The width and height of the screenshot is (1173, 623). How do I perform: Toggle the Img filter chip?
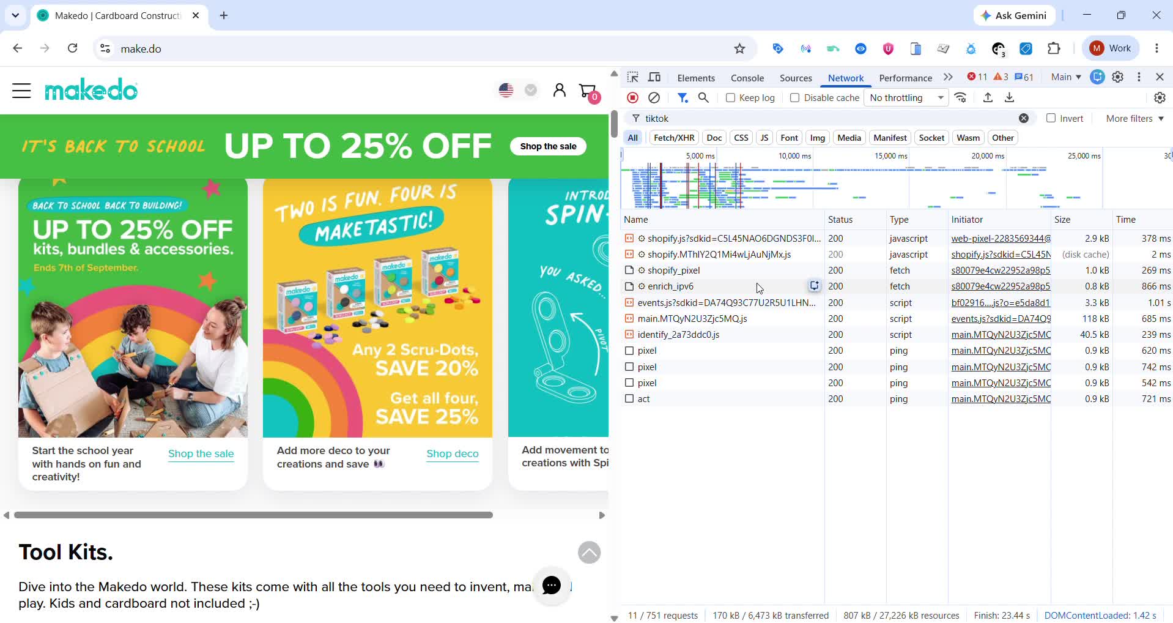click(818, 138)
